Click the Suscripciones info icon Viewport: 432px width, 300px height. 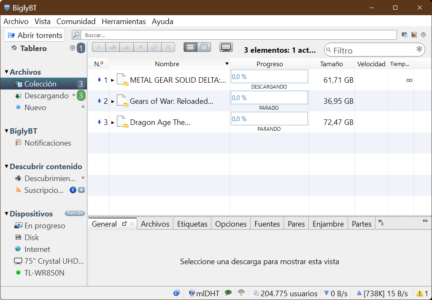73,190
